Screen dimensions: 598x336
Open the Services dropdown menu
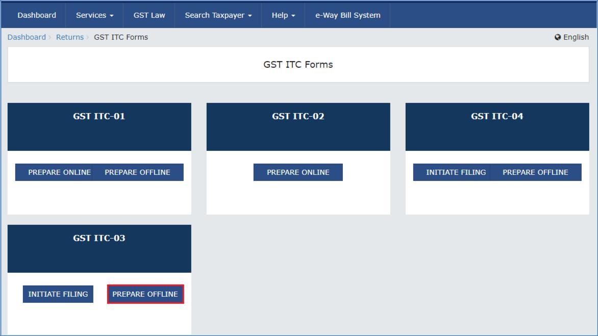pos(94,15)
